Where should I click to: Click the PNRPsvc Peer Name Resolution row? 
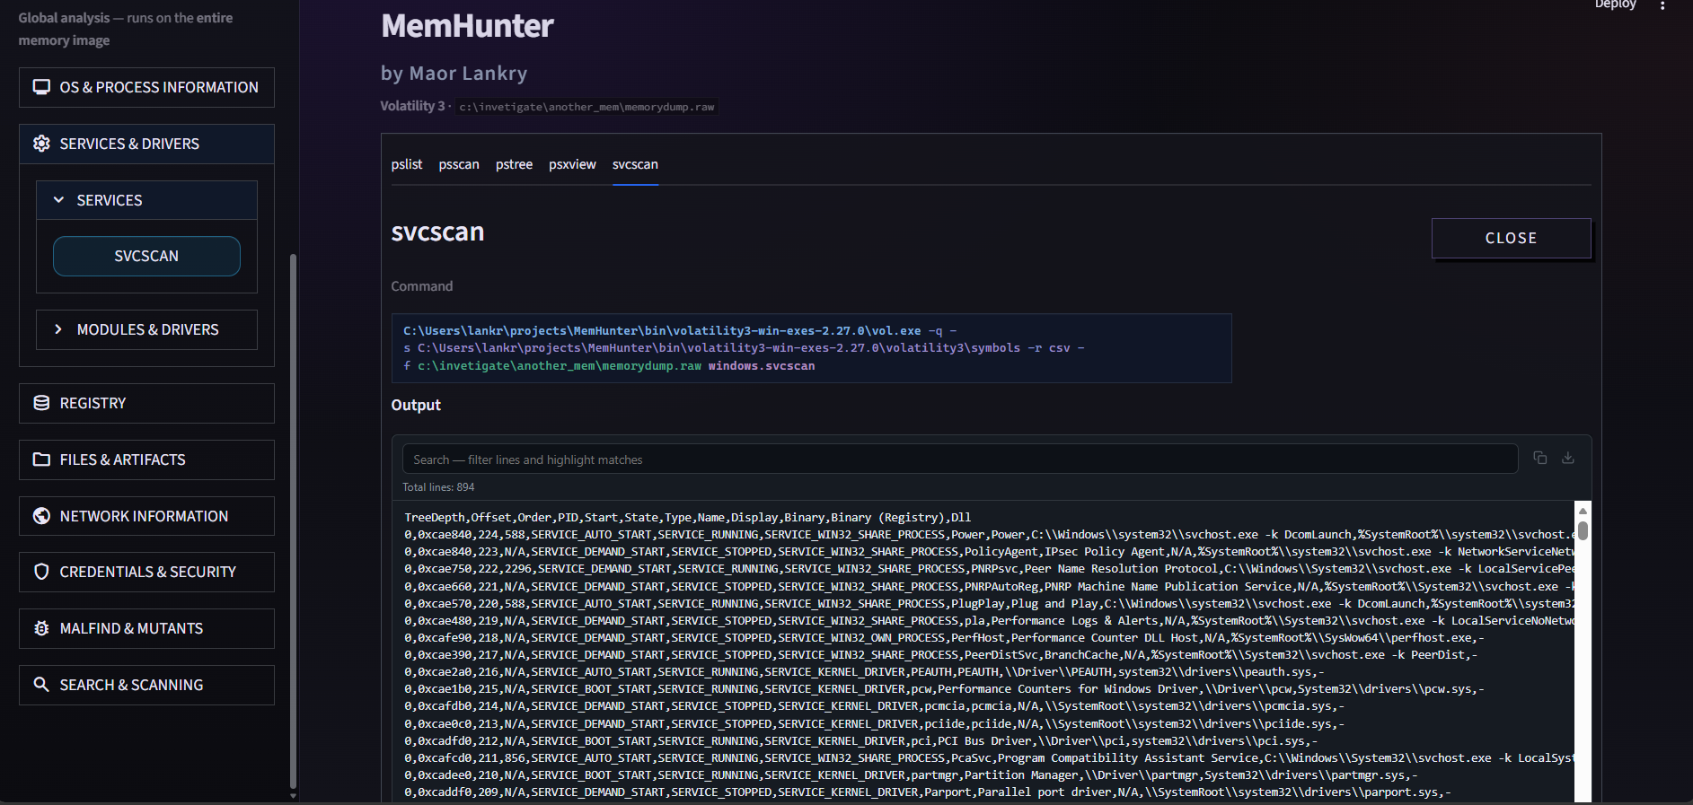click(989, 569)
